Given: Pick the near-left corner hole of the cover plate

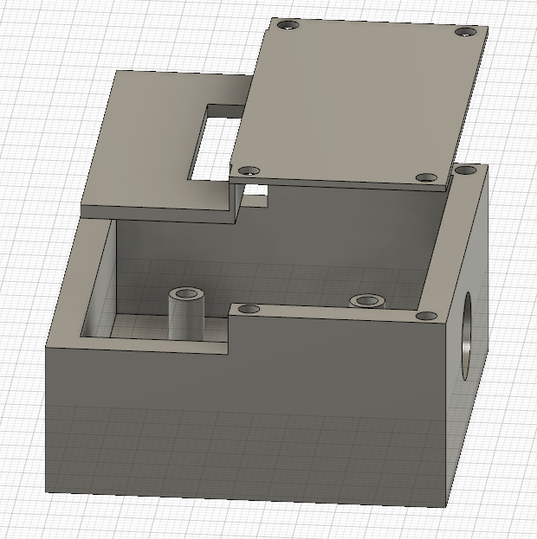Looking at the screenshot, I should coord(249,170).
